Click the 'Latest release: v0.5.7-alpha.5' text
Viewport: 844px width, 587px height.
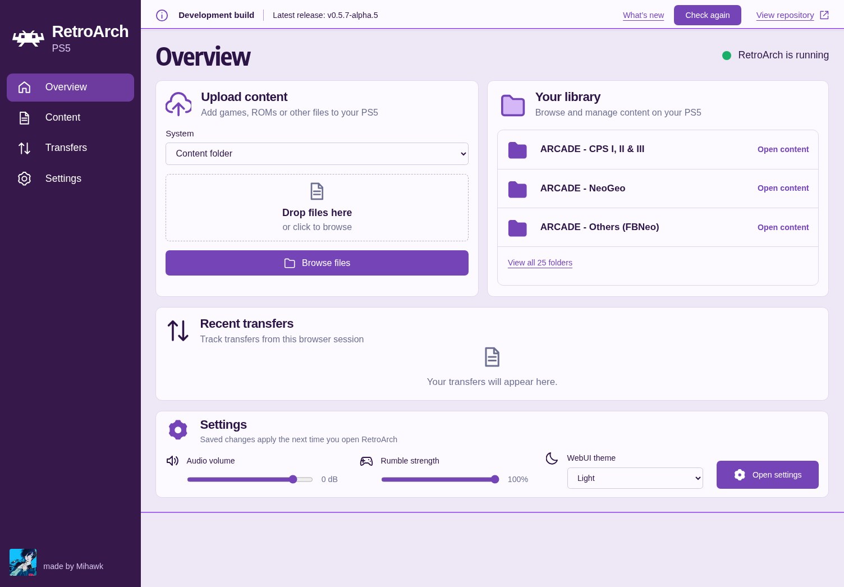(325, 15)
